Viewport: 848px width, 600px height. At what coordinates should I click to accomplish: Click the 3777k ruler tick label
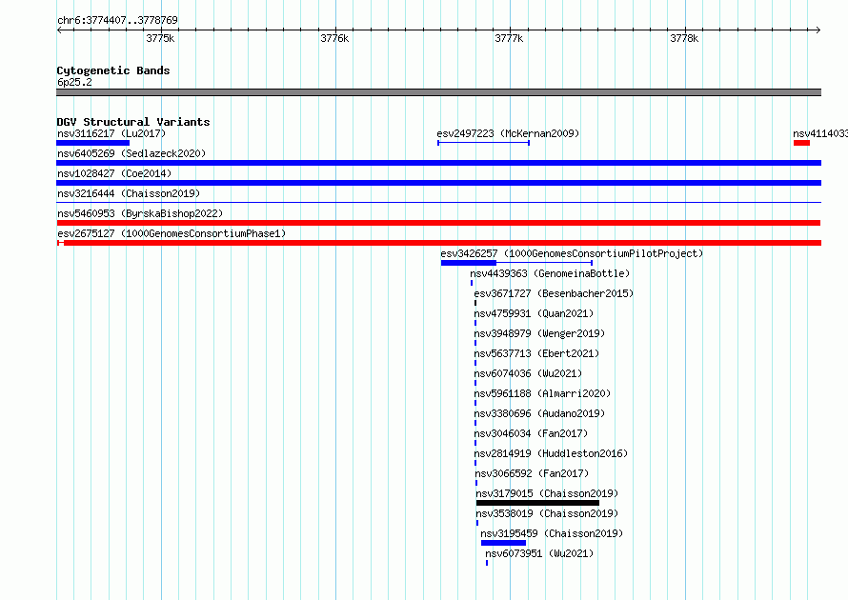click(x=509, y=38)
